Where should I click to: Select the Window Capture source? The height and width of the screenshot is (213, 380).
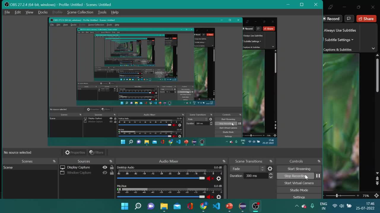[79, 173]
